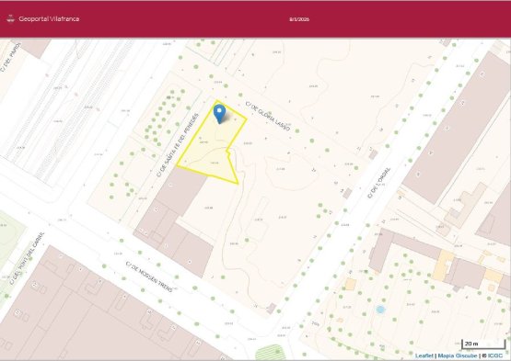Viewport: 511px width, 361px height.
Task: Click the C/ del Pont del Carril label
Action: click(x=27, y=258)
